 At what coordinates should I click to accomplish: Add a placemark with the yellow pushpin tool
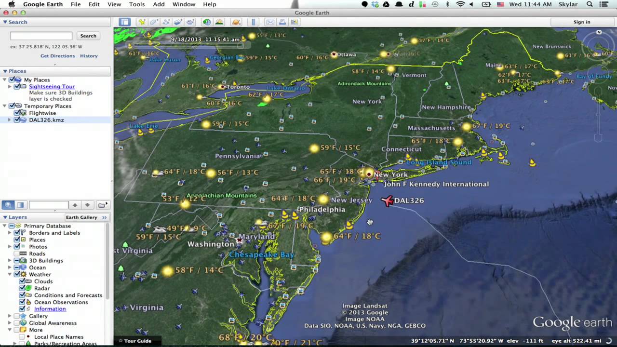tap(142, 22)
